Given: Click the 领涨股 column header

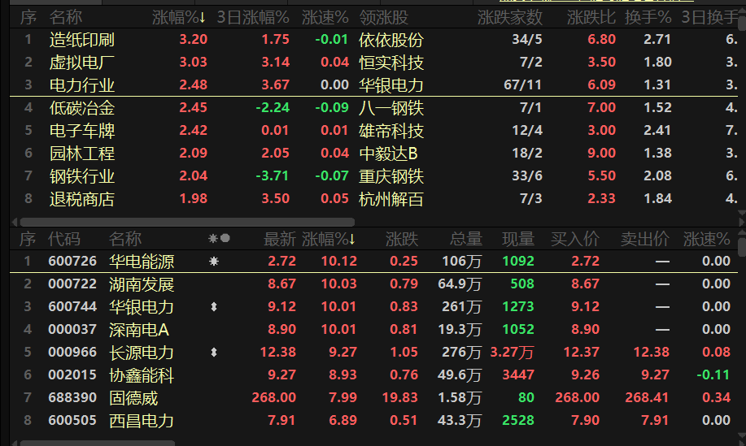Looking at the screenshot, I should [384, 18].
